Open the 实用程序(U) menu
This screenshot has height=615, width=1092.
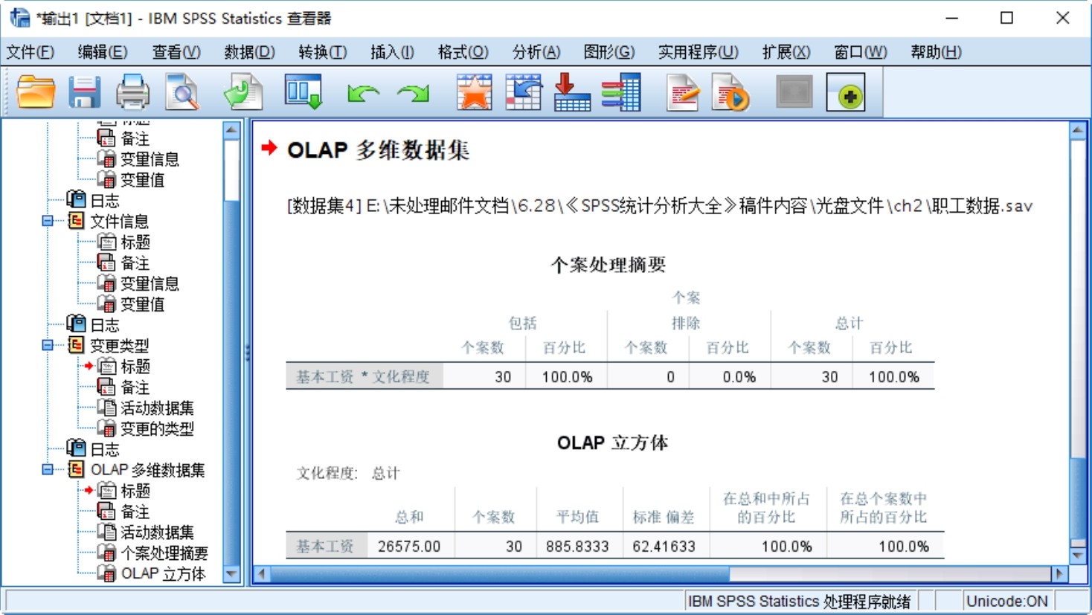tap(698, 52)
